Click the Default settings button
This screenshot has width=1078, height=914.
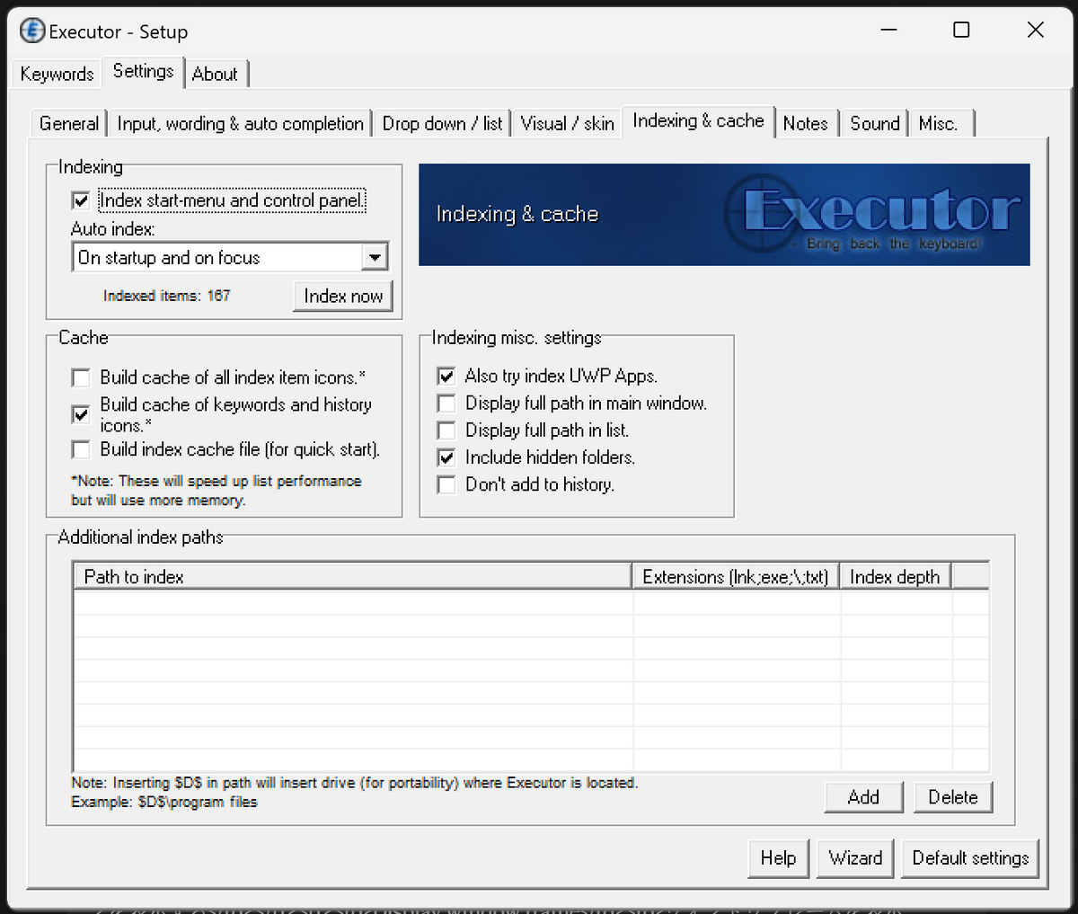[x=970, y=858]
